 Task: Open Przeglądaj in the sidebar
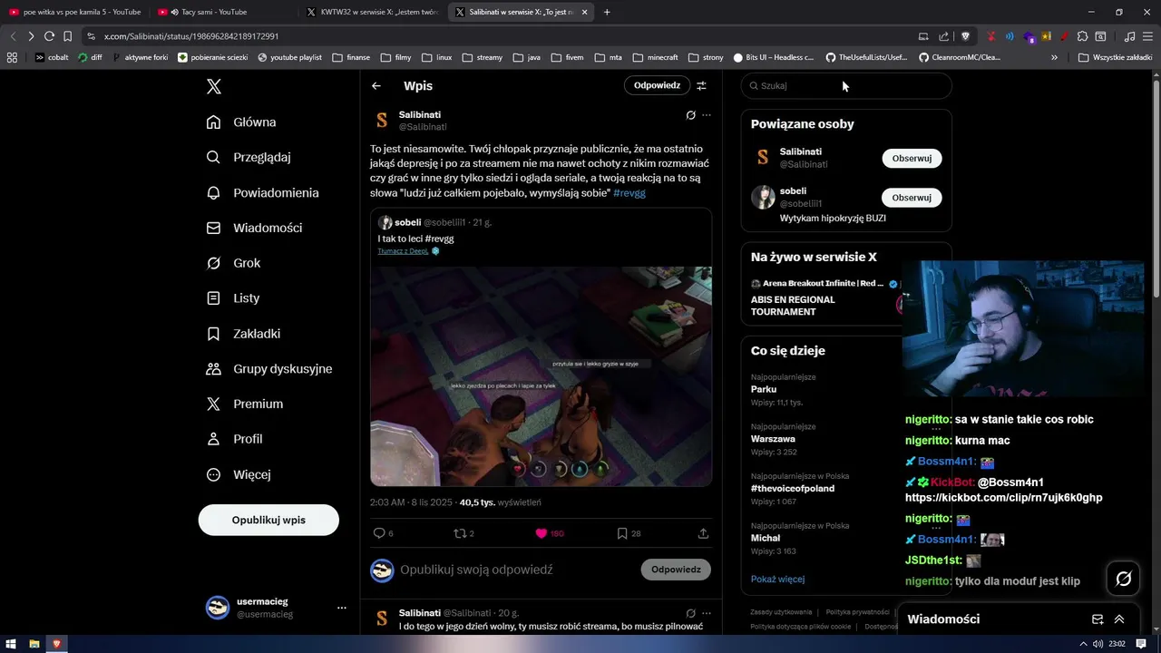[249, 157]
